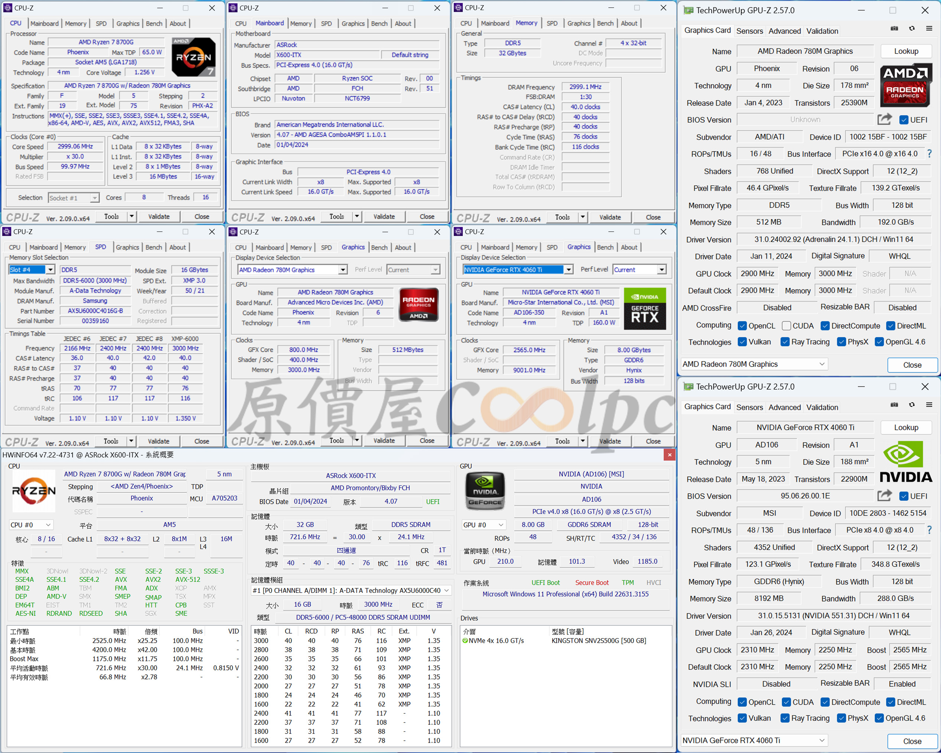Screen dimensions: 941x753
Task: Click Ryzen logo in HWiNFO64 CPU panel
Action: point(34,491)
